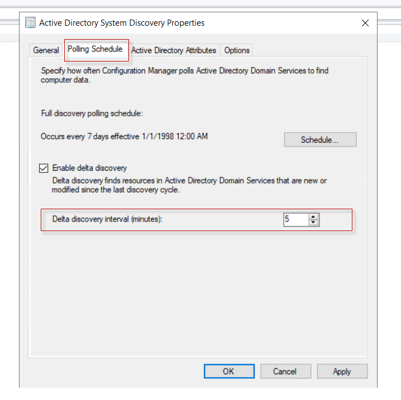Close the Active Directory System Discovery Properties dialog
This screenshot has height=400, width=401.
pos(365,23)
